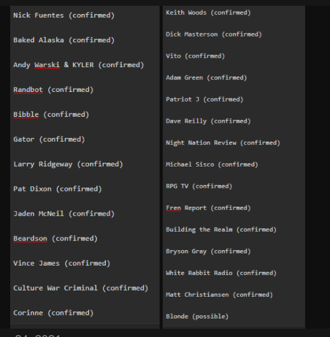This screenshot has width=330, height=337.
Task: Click the underlined word Fren
Action: 173,208
